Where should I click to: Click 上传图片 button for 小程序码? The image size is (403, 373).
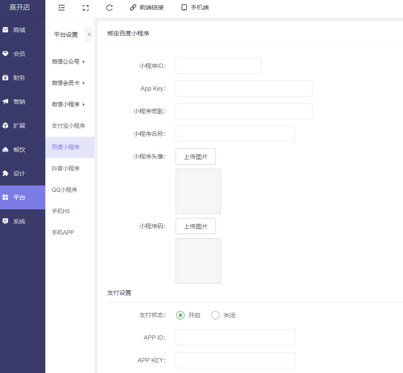click(x=196, y=226)
